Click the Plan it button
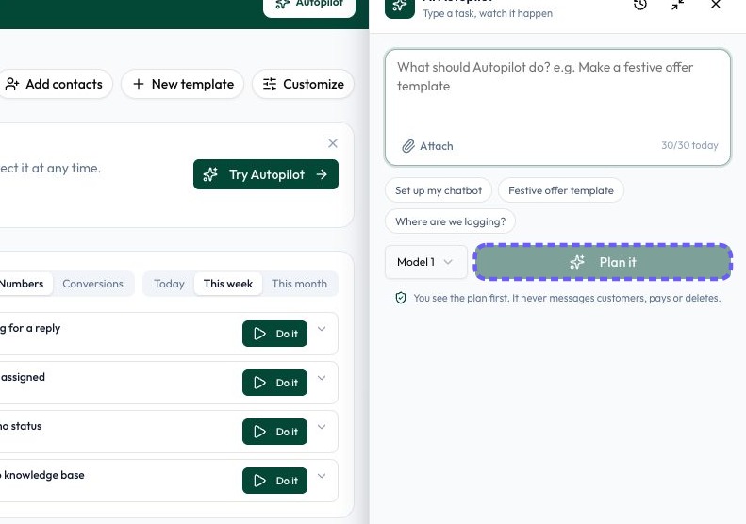The height and width of the screenshot is (524, 746). (x=603, y=262)
